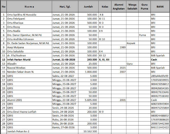The width and height of the screenshot is (170, 134).
Task: Select the Nama column header
Action: (29, 7)
